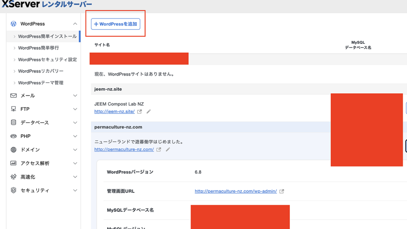
Task: Click pencil edit icon beside jeem-nz.site URL
Action: [x=149, y=112]
